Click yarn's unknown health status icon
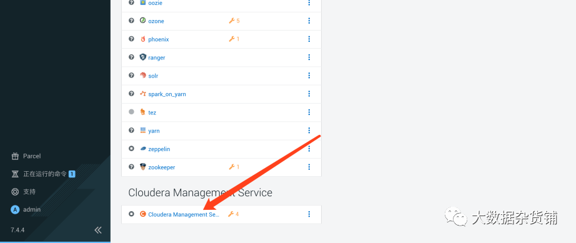 [x=132, y=131]
